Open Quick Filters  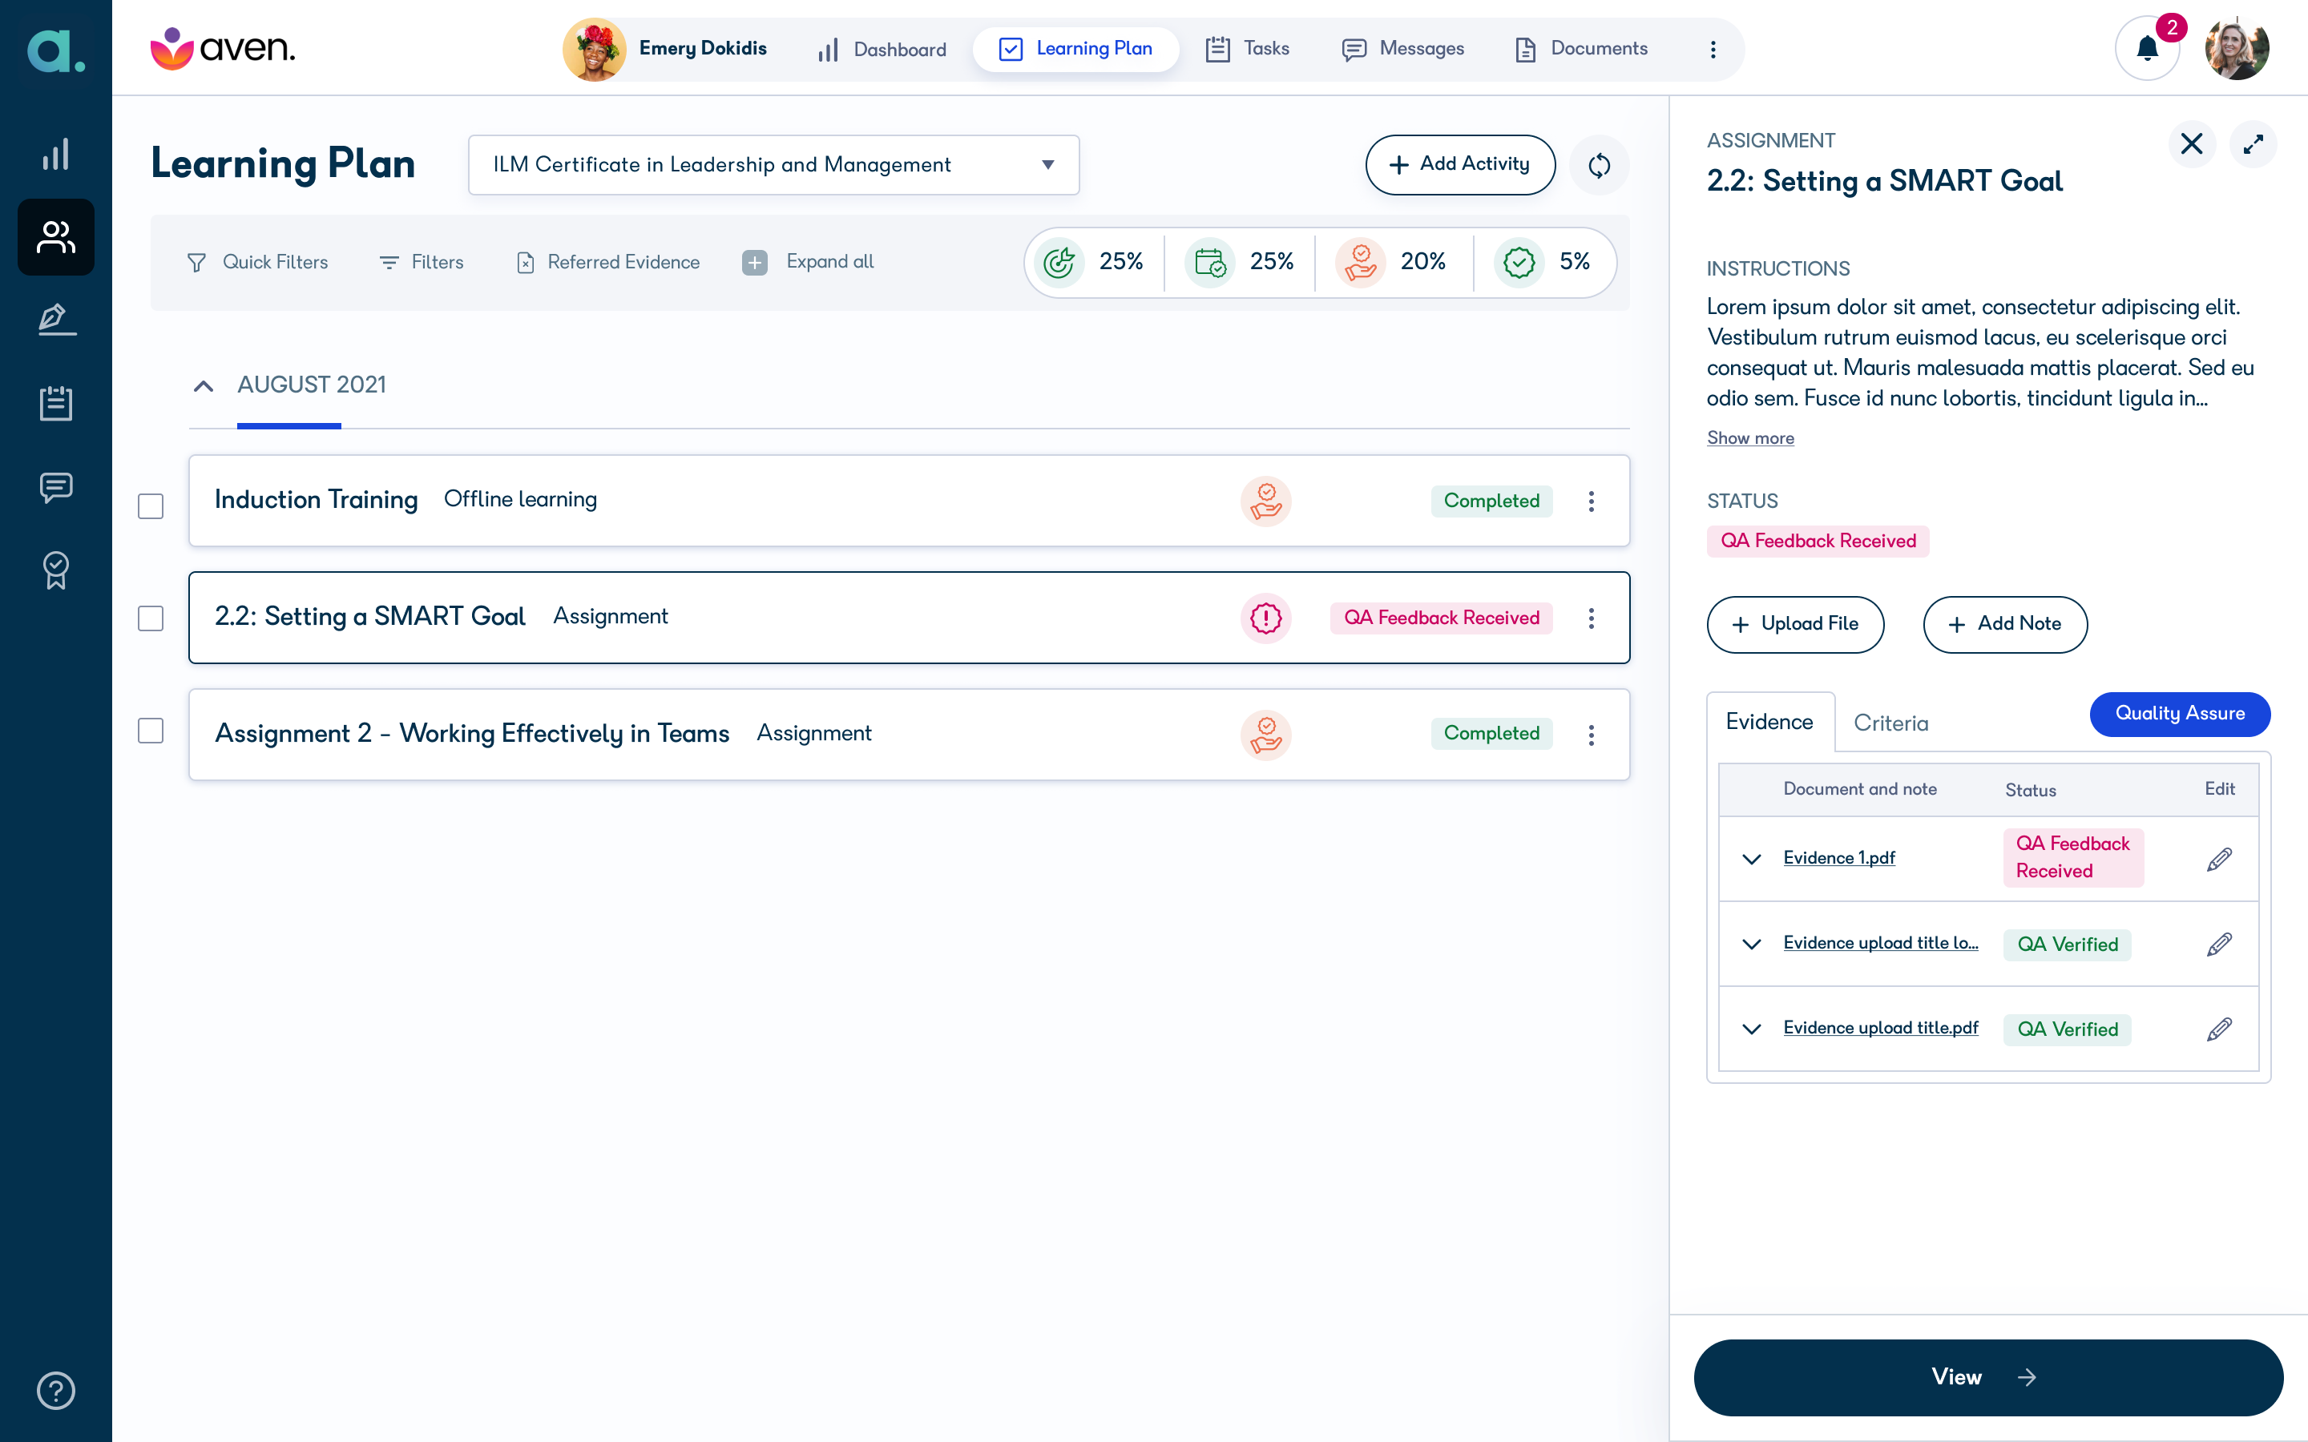tap(256, 261)
